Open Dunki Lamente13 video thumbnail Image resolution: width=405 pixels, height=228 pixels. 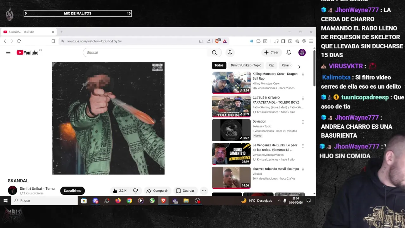pyautogui.click(x=231, y=154)
